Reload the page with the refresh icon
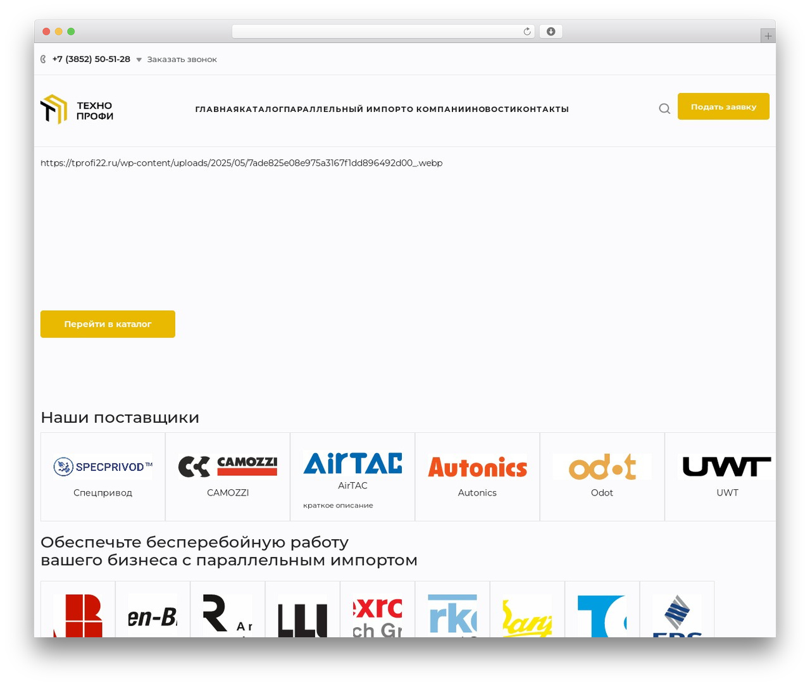Viewport: 810px width, 686px height. (526, 32)
